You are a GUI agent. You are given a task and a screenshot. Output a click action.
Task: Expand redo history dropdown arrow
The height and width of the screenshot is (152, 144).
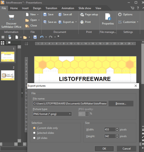(x=55, y=37)
